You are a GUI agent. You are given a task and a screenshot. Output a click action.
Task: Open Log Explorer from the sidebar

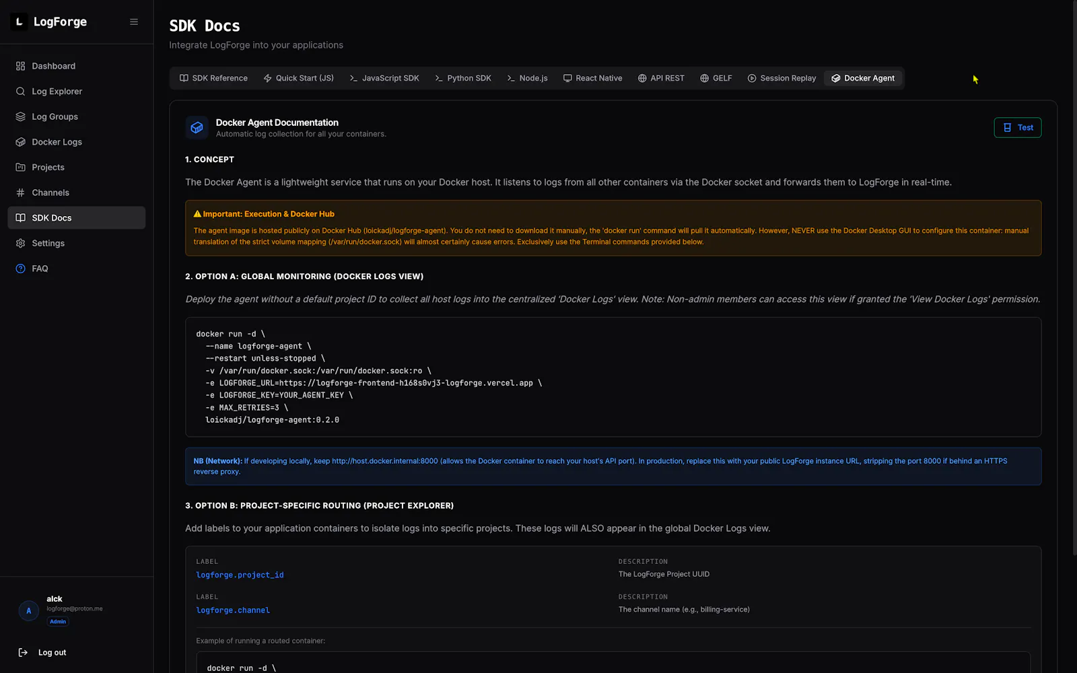point(76,92)
